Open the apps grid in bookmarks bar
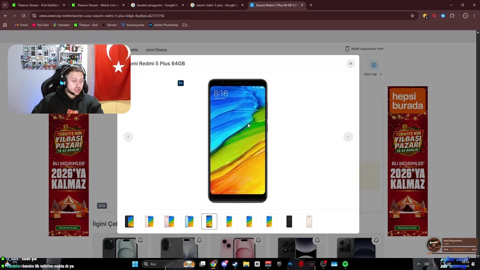 [5, 25]
